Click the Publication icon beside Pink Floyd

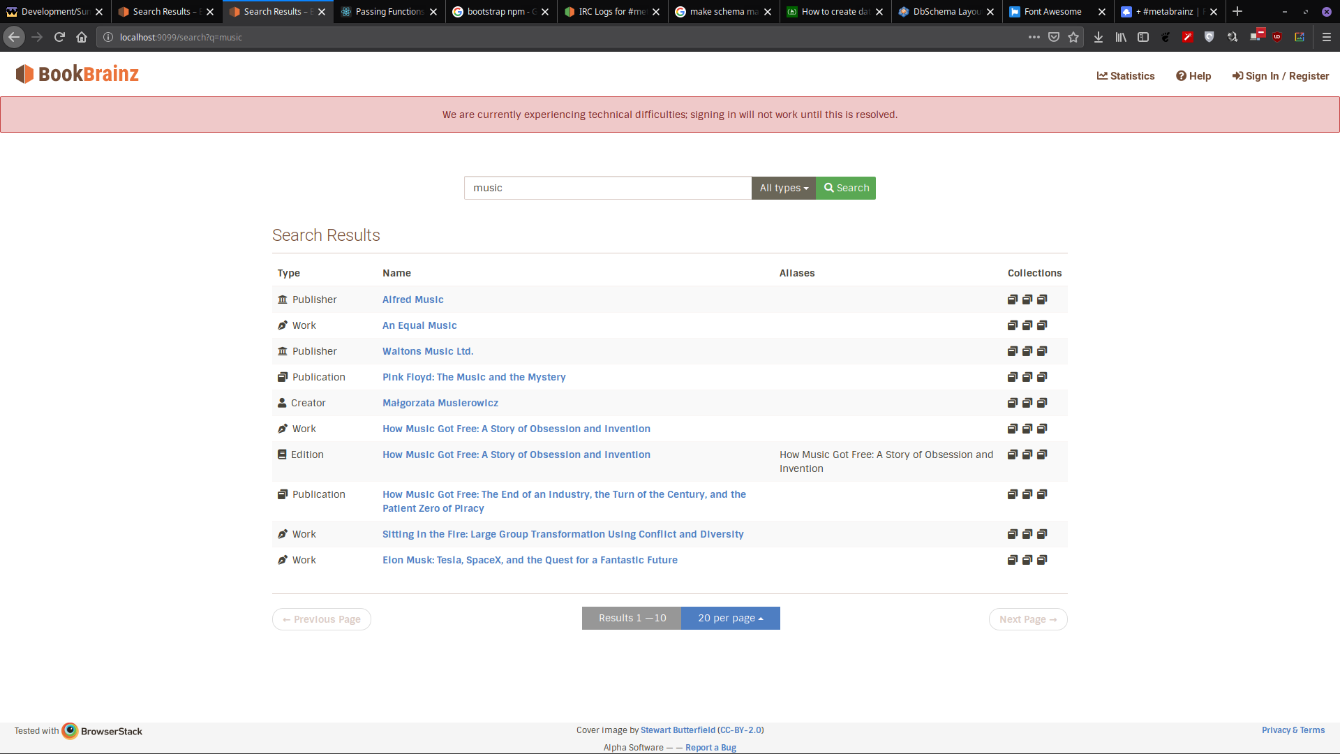click(283, 377)
